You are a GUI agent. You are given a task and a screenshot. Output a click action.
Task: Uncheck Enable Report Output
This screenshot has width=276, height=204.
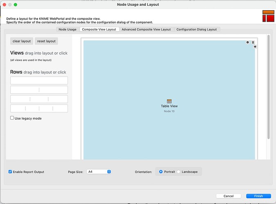(10, 172)
